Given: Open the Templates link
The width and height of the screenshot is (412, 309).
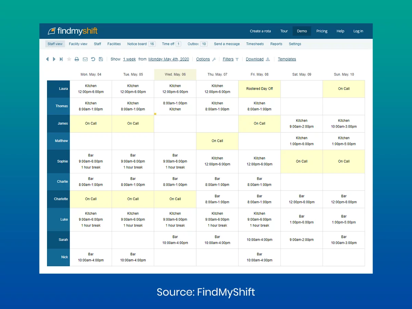Looking at the screenshot, I should click(287, 59).
